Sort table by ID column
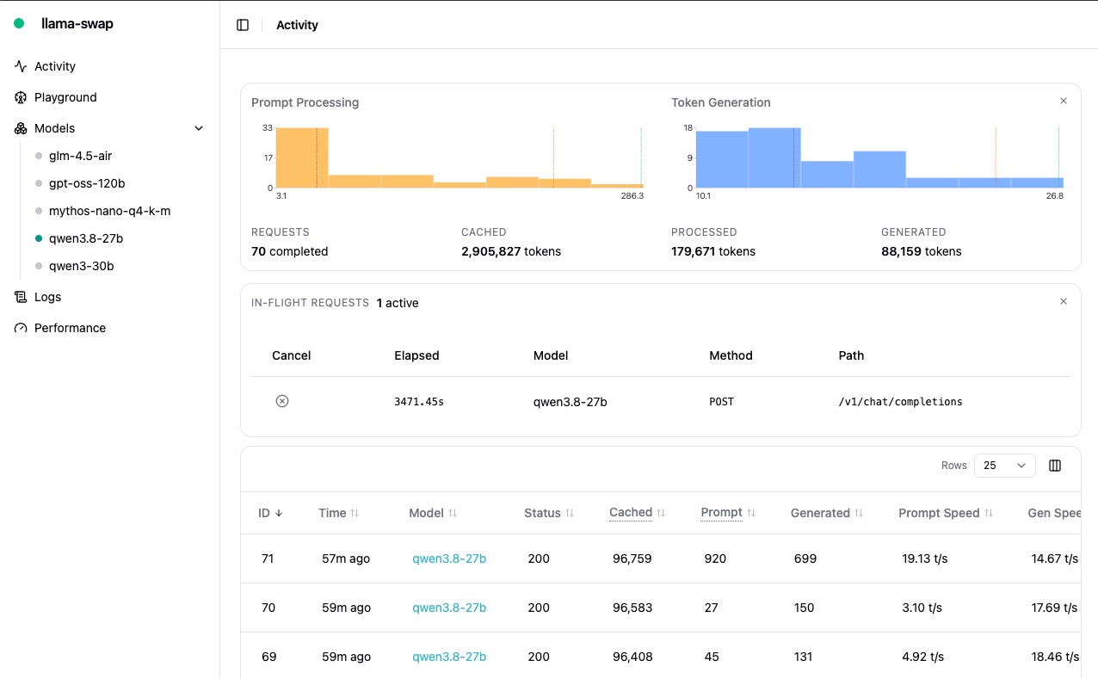The image size is (1098, 679). pos(270,513)
